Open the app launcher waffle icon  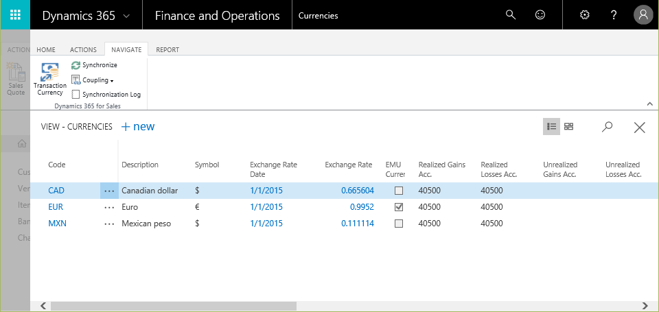[15, 14]
